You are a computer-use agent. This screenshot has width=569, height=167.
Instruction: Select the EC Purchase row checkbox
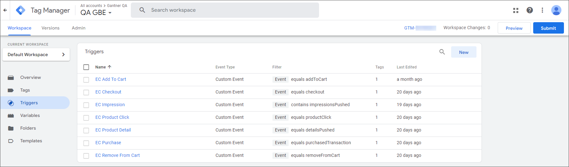click(86, 143)
